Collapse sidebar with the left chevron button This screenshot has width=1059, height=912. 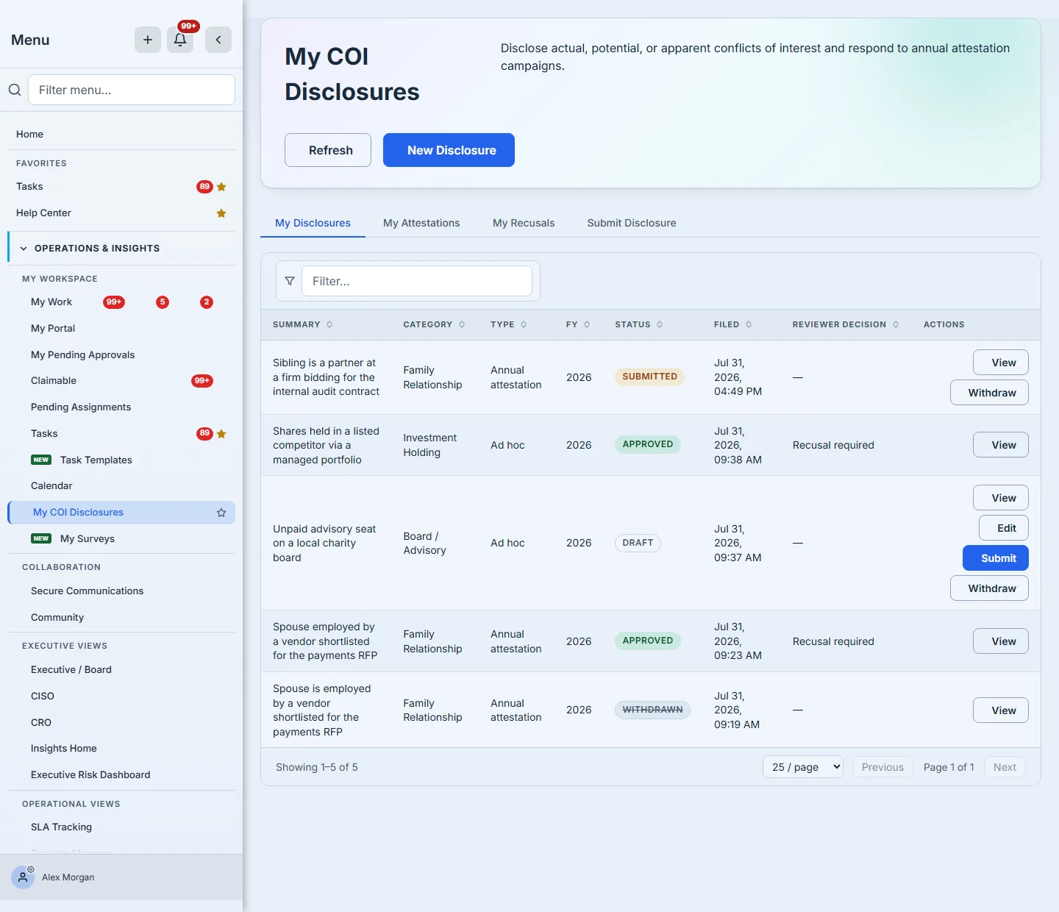[x=218, y=40]
